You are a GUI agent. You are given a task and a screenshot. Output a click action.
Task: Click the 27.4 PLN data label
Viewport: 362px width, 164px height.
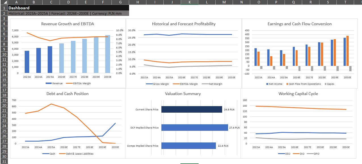[x=234, y=128]
